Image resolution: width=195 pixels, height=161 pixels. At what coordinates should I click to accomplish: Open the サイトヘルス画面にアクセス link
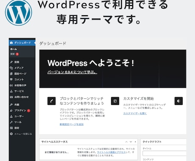click(x=111, y=152)
